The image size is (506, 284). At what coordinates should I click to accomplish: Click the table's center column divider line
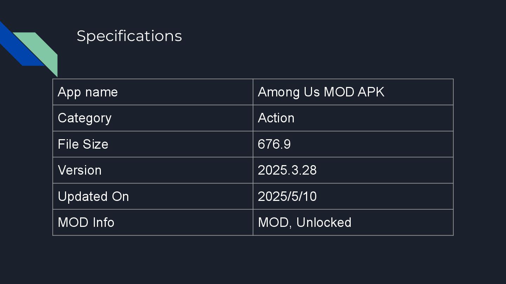(253, 157)
